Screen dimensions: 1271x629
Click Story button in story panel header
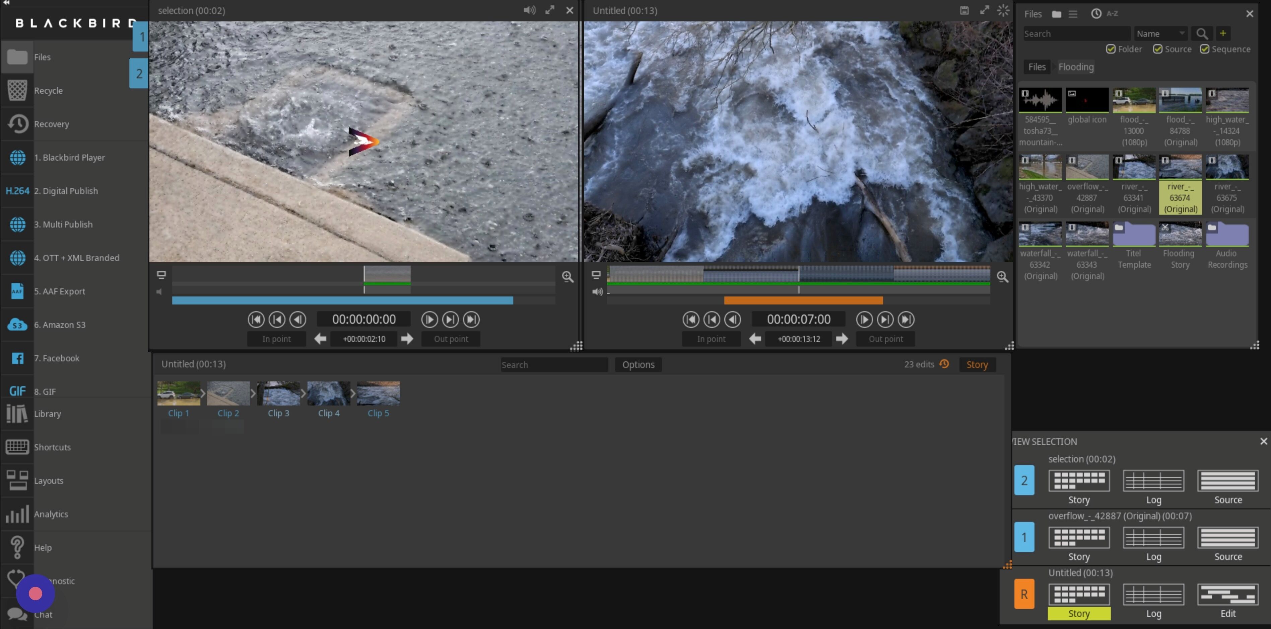click(x=977, y=365)
